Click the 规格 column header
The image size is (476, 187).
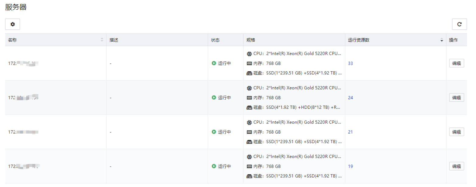[x=251, y=40]
